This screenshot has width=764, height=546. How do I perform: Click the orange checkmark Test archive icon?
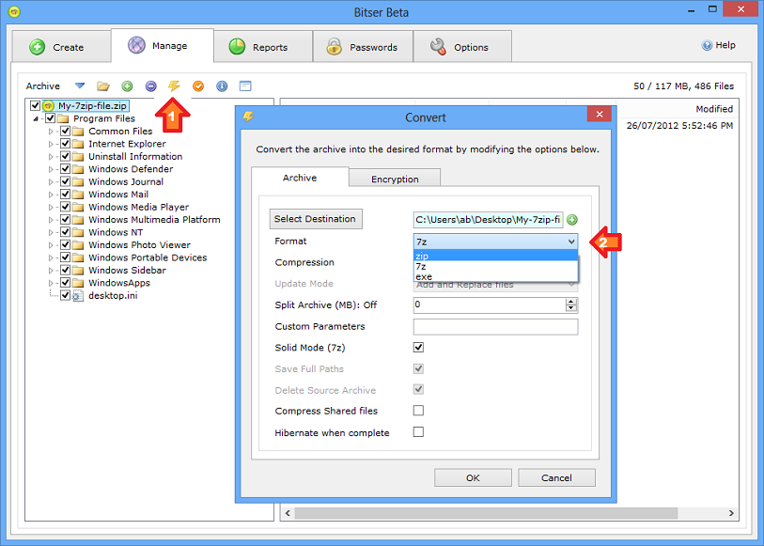pos(197,86)
